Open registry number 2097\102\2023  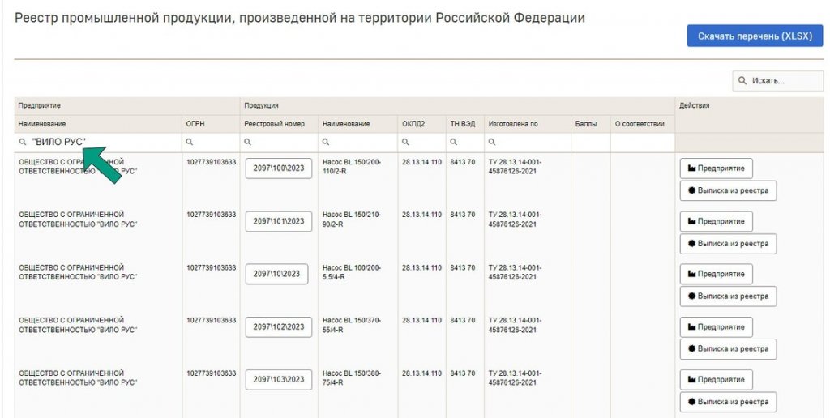coord(279,327)
